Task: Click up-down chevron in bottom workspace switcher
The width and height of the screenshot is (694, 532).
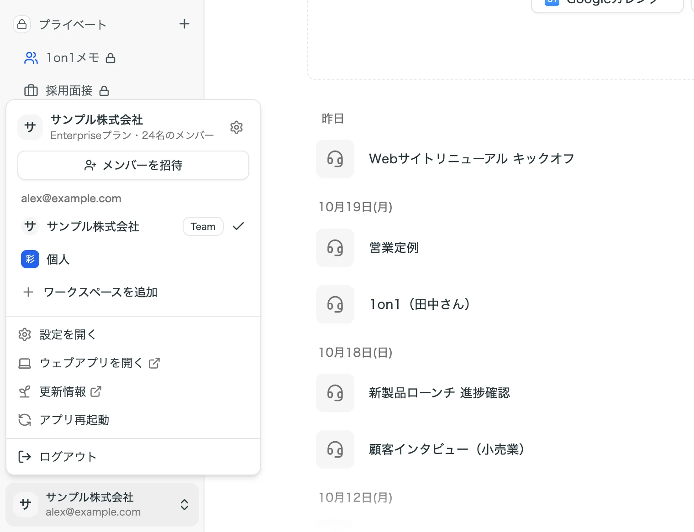Action: click(184, 505)
